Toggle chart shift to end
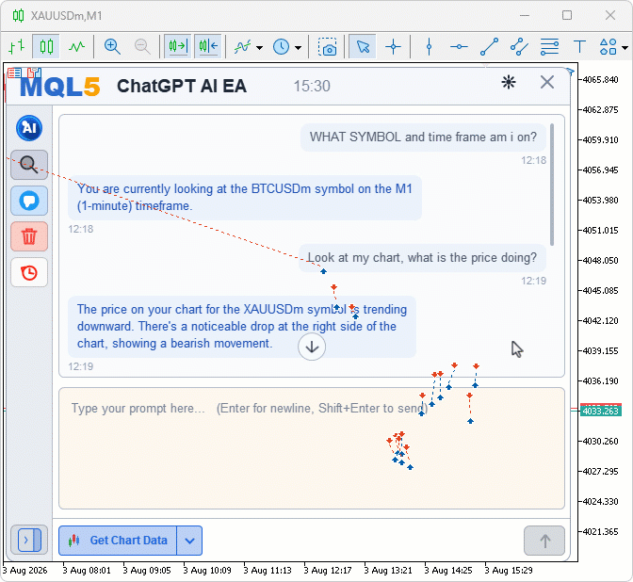Image resolution: width=633 pixels, height=582 pixels. point(178,46)
